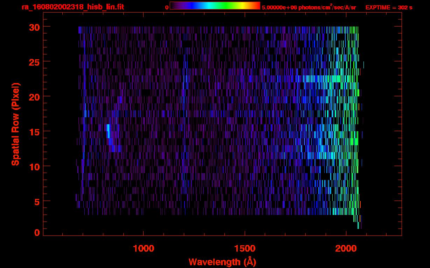Click the x-axis tick label 2000
Image resolution: width=430 pixels, height=268 pixels.
tap(346, 248)
